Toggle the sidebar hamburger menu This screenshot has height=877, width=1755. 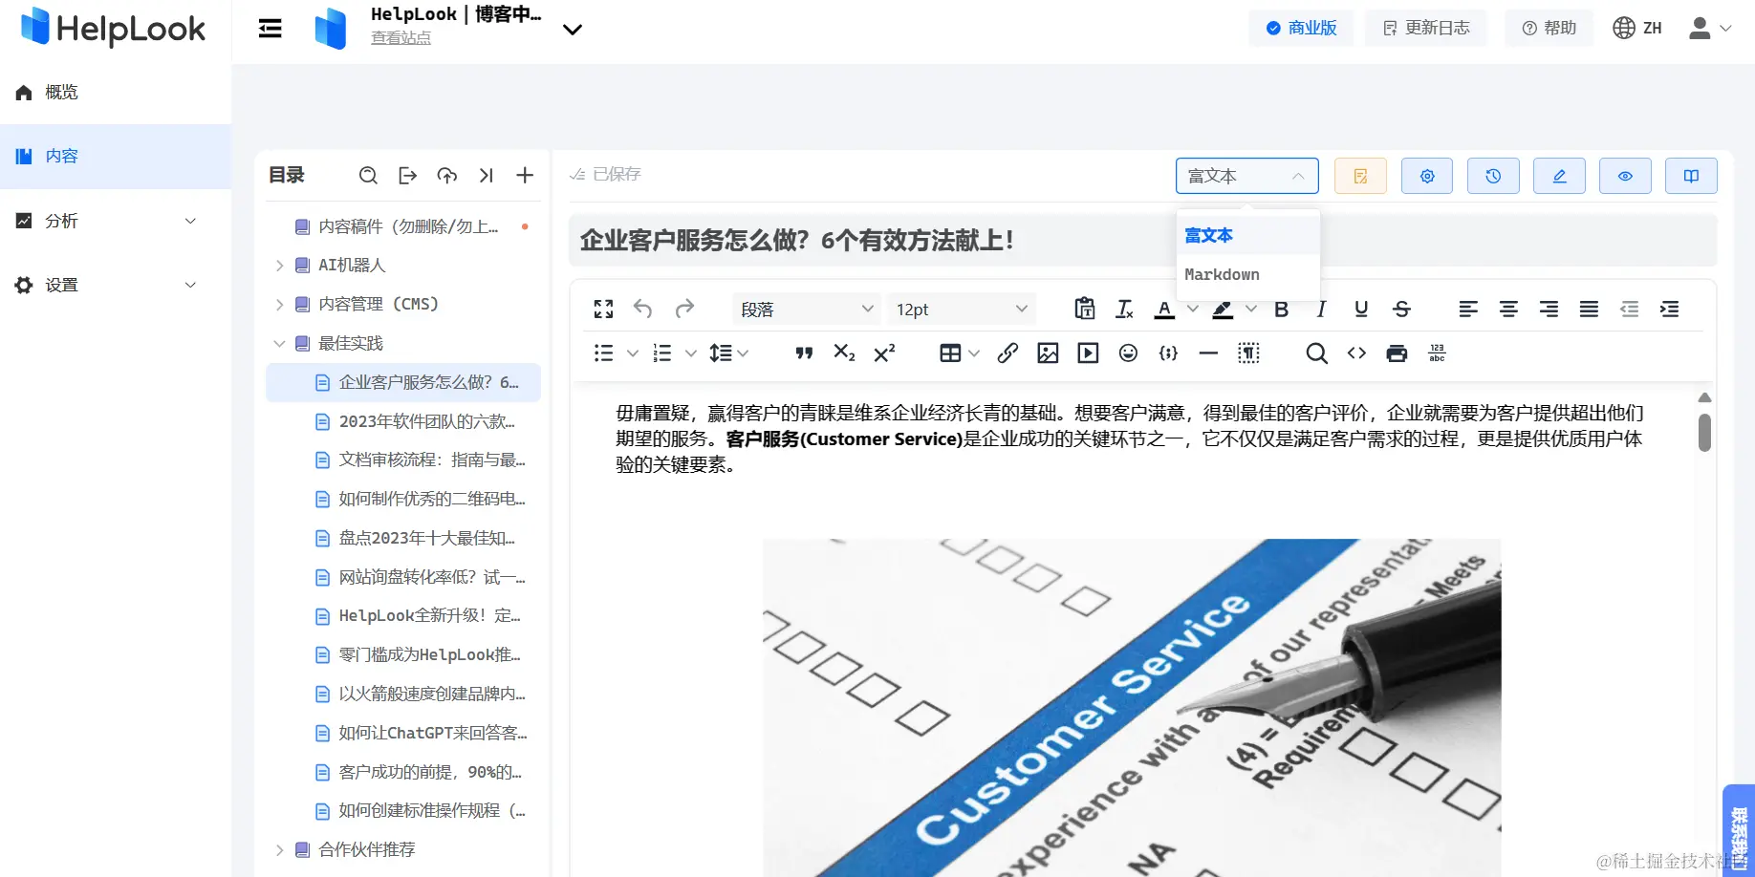(x=271, y=29)
